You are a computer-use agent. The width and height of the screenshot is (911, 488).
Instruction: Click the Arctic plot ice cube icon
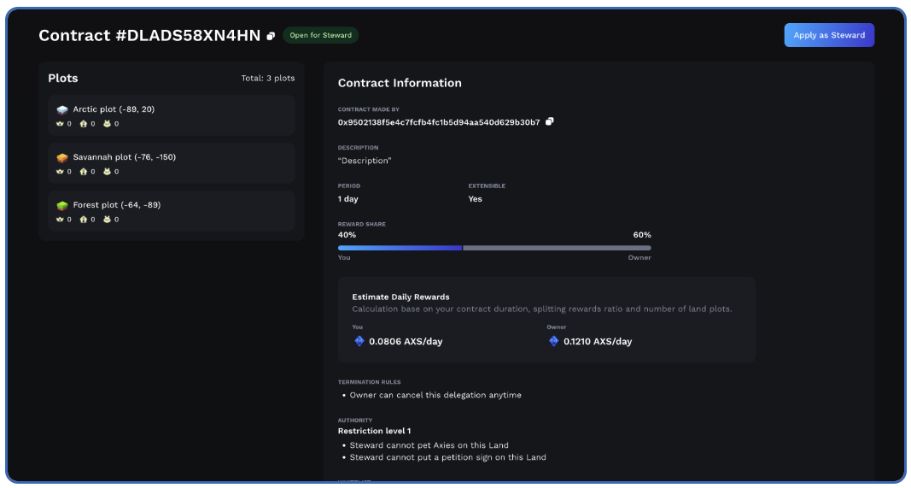(62, 109)
